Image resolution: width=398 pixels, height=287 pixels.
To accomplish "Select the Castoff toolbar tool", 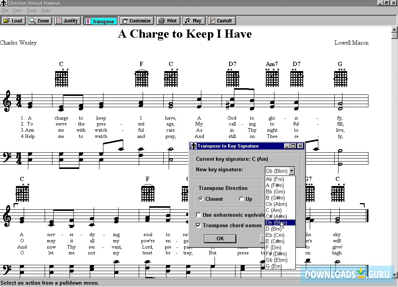I will point(222,20).
